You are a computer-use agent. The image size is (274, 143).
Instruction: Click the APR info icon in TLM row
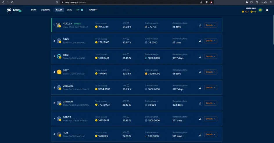pos(128,132)
